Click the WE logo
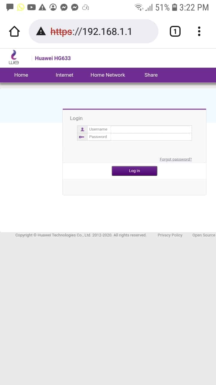216x385 pixels. (14, 57)
